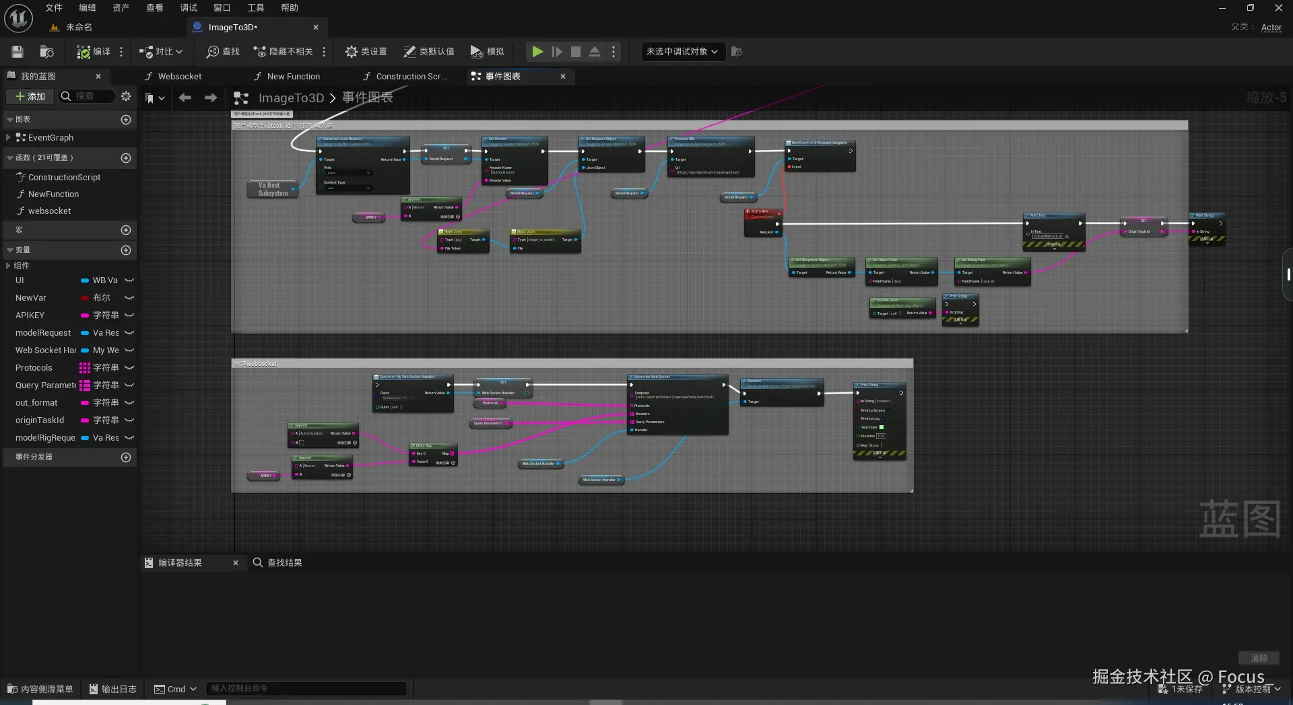Open parent class Actor link
1293x705 pixels.
tap(1271, 28)
